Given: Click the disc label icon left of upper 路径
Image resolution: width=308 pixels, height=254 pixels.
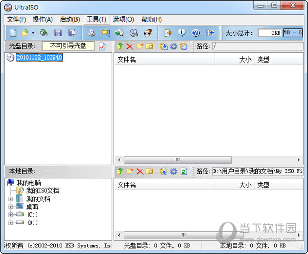Looking at the screenshot, I should coord(184,47).
